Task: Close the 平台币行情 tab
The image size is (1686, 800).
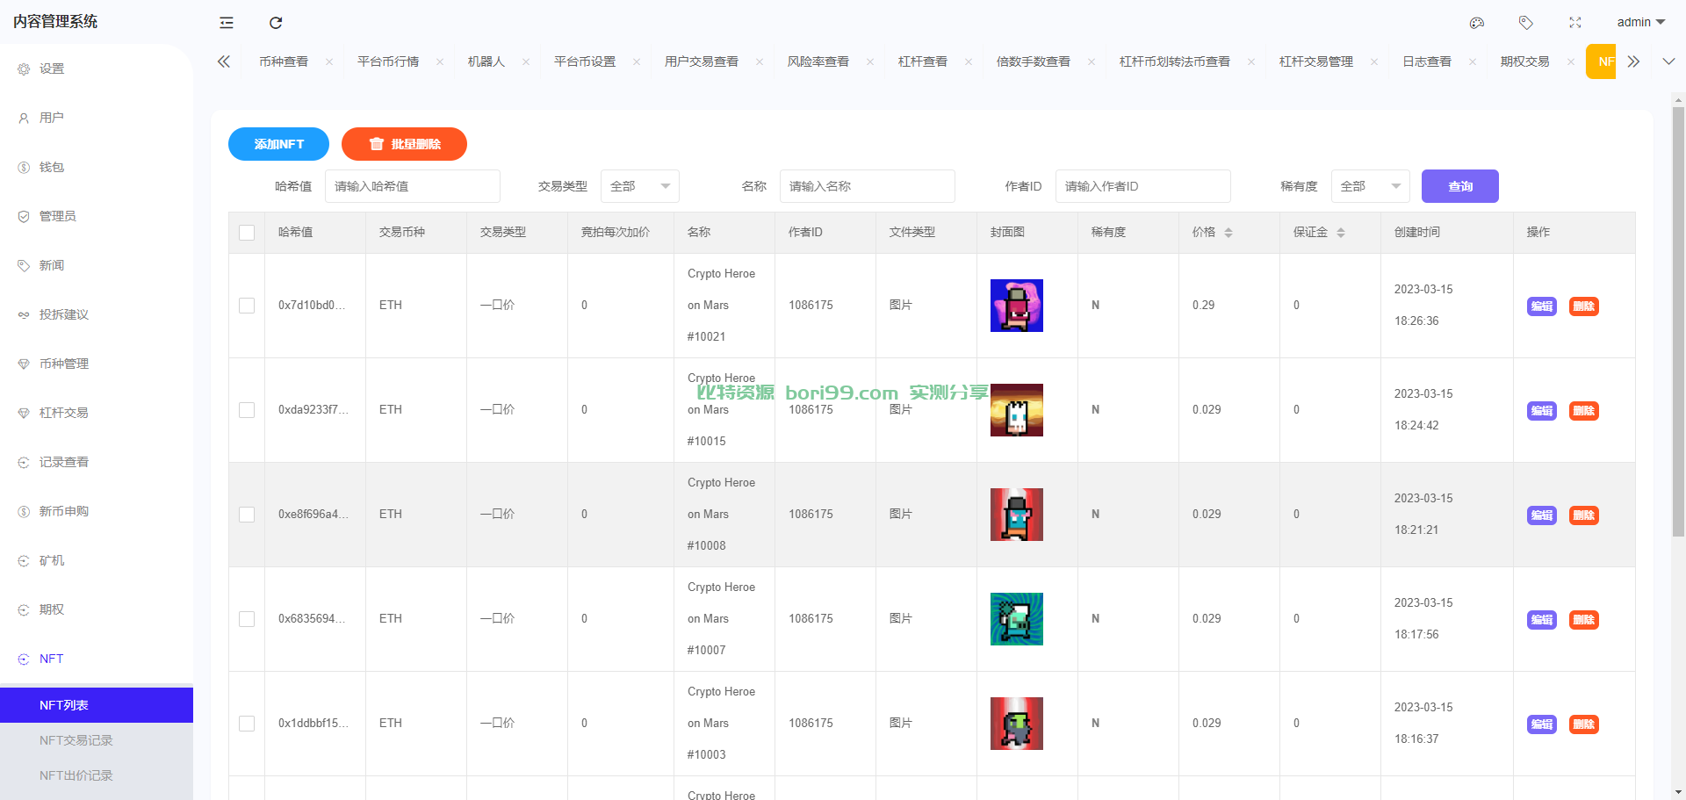Action: 440,61
